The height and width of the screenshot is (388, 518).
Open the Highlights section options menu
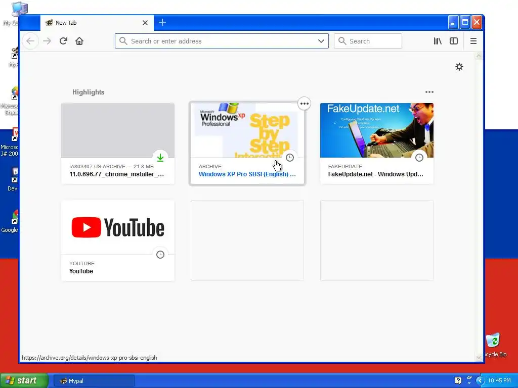click(x=429, y=92)
